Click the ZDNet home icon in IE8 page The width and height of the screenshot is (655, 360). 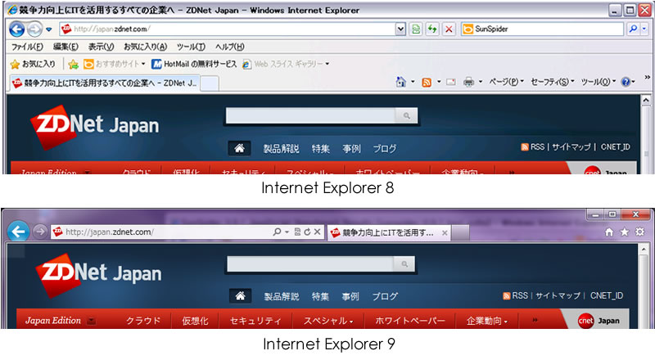point(239,148)
